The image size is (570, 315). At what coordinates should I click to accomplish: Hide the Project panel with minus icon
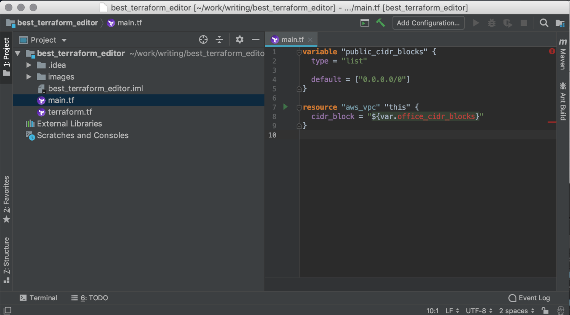tap(256, 40)
